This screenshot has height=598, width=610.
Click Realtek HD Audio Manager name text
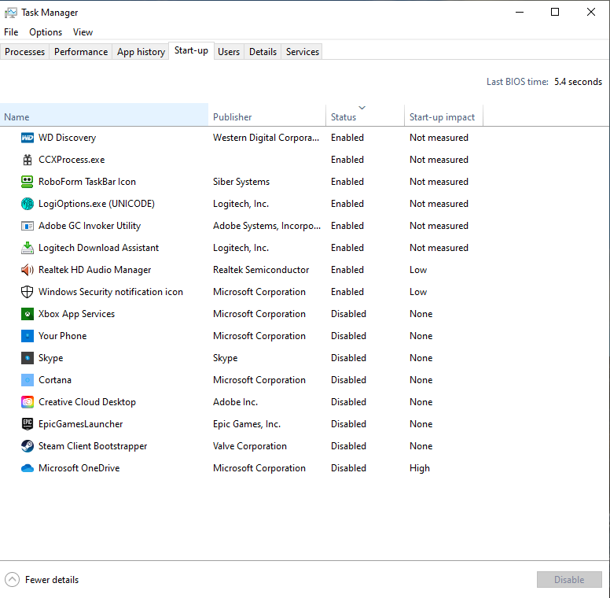94,270
